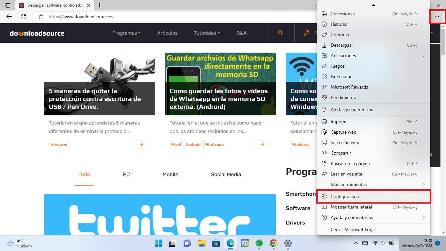Screen dimensions: 446x251
Task: Click the Rendimiento heartbeat icon
Action: (x=324, y=97)
